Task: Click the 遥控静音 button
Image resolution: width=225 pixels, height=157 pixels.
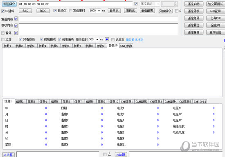Action: (x=194, y=32)
